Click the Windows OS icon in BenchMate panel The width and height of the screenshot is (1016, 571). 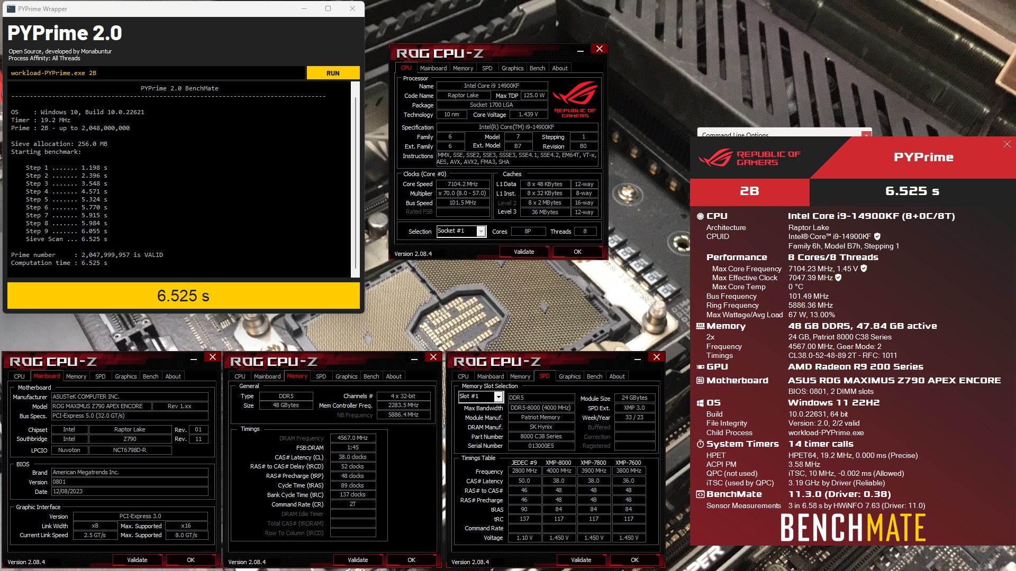coord(700,403)
